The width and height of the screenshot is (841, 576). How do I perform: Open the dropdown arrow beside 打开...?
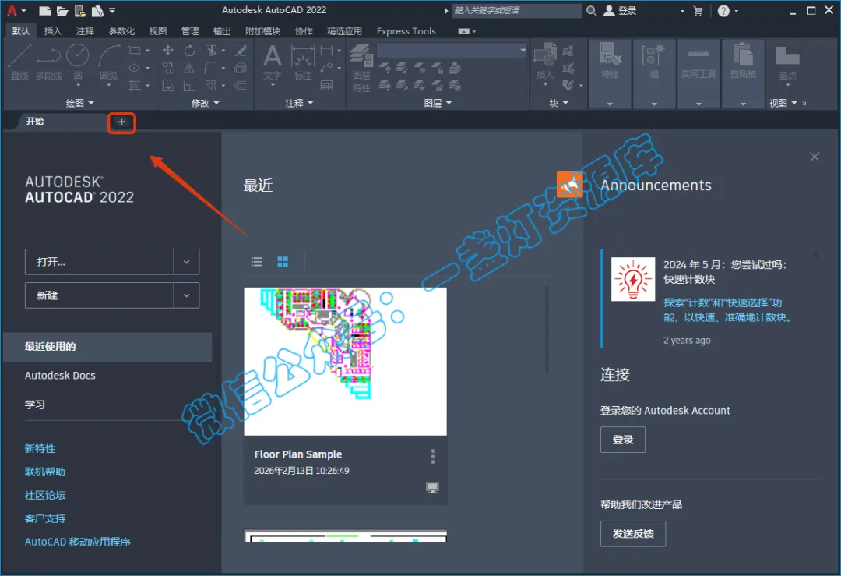pos(187,262)
